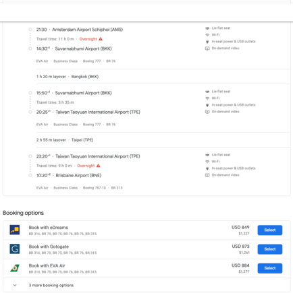The height and width of the screenshot is (293, 293).
Task: Click the eDreams logo icon
Action: pyautogui.click(x=15, y=230)
